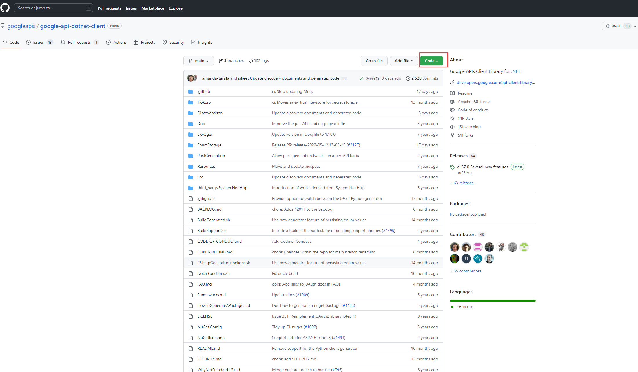Open the Code of conduct icon link
The image size is (638, 372).
pyautogui.click(x=452, y=110)
